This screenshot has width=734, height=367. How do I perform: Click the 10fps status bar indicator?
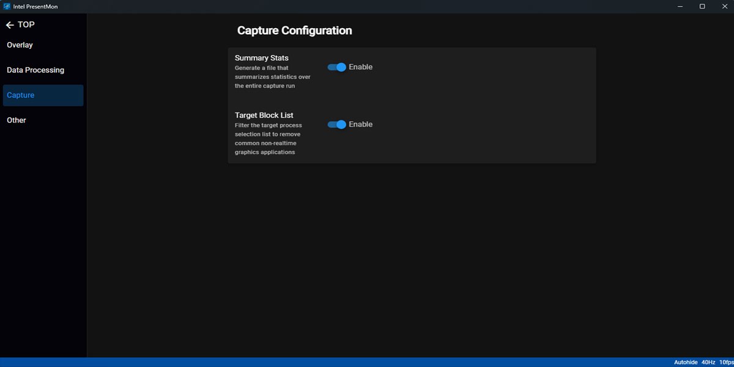(x=726, y=362)
